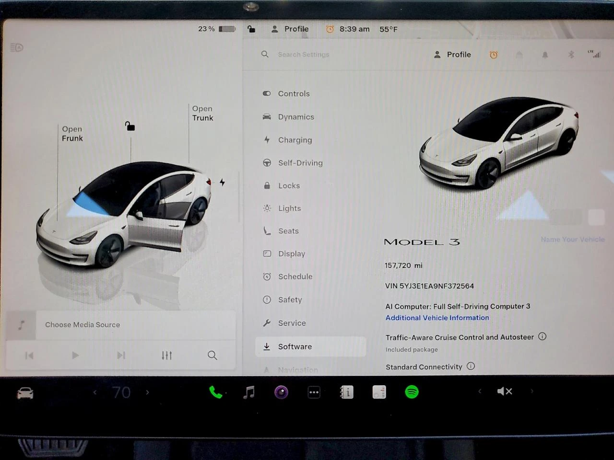Open the all apps three-dot launcher
Screen dimensions: 614x460
314,392
